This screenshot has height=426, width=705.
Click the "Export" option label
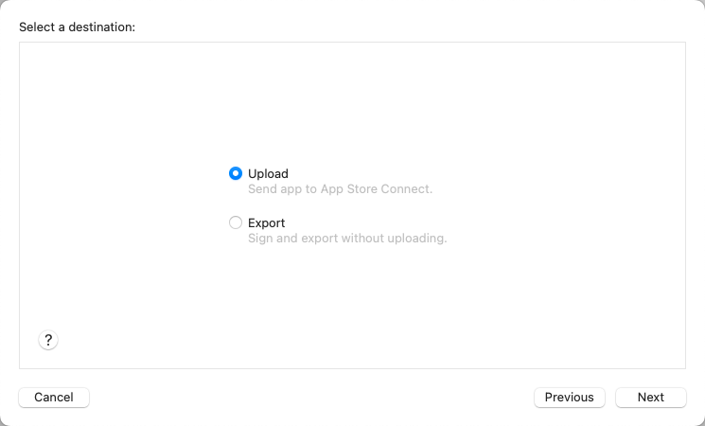click(266, 222)
